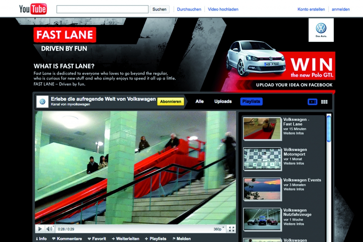Click the main video frame

coord(135,167)
